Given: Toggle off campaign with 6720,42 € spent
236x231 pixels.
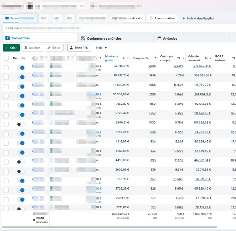Looking at the screenshot, I should pos(21,115).
